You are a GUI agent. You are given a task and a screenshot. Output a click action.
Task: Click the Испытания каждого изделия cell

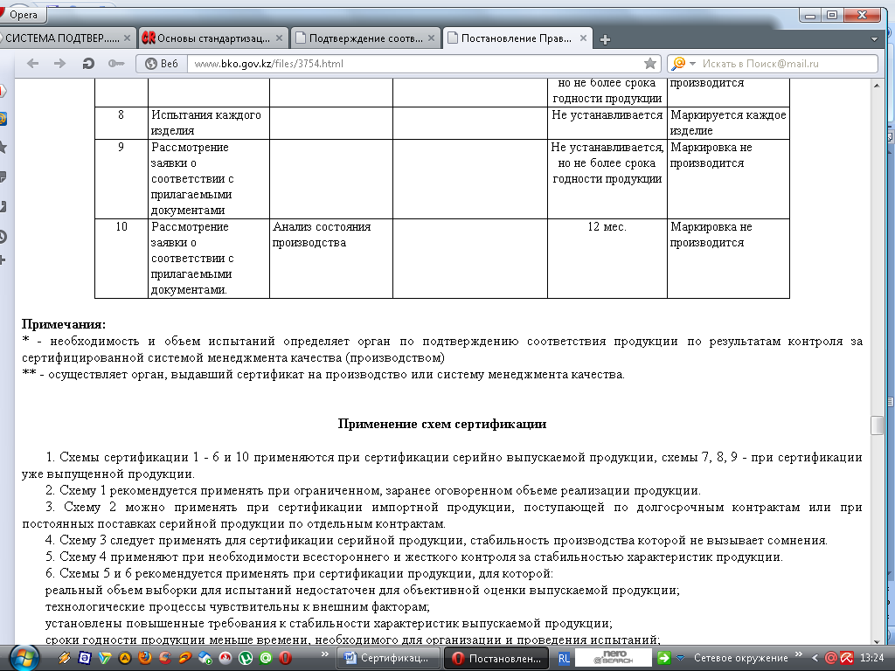(x=209, y=122)
